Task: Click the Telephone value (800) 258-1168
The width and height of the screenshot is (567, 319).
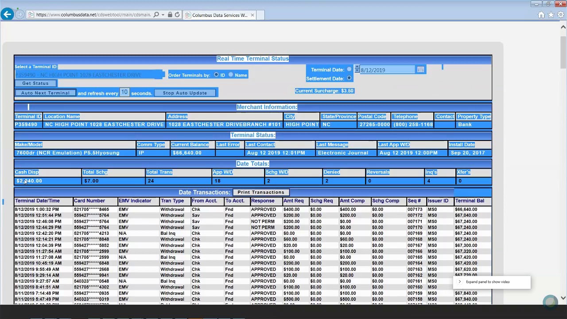Action: point(412,124)
